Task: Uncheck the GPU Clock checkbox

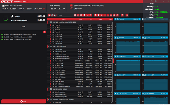Action: tap(50, 79)
